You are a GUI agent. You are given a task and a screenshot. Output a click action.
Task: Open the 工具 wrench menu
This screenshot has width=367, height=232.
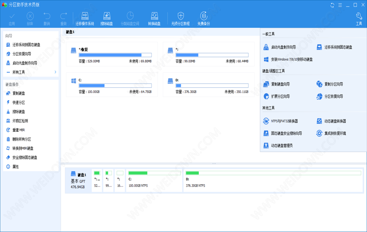pos(359,19)
